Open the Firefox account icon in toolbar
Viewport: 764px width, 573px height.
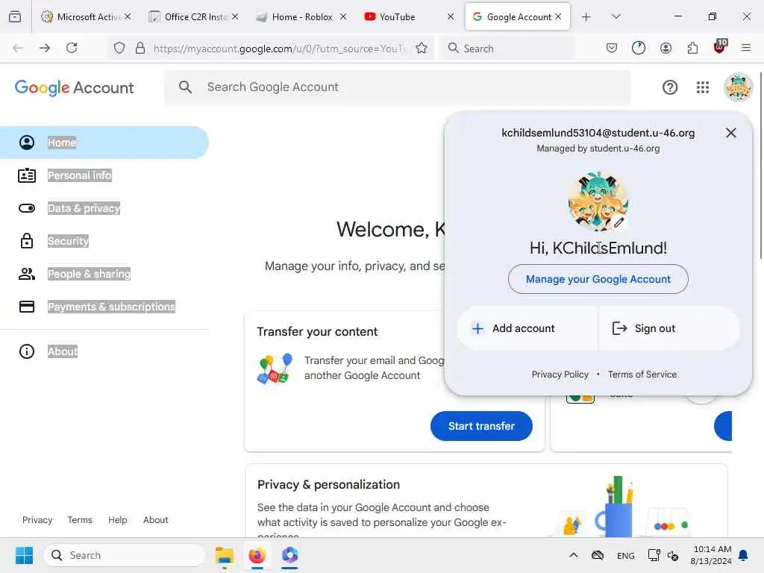pos(666,48)
